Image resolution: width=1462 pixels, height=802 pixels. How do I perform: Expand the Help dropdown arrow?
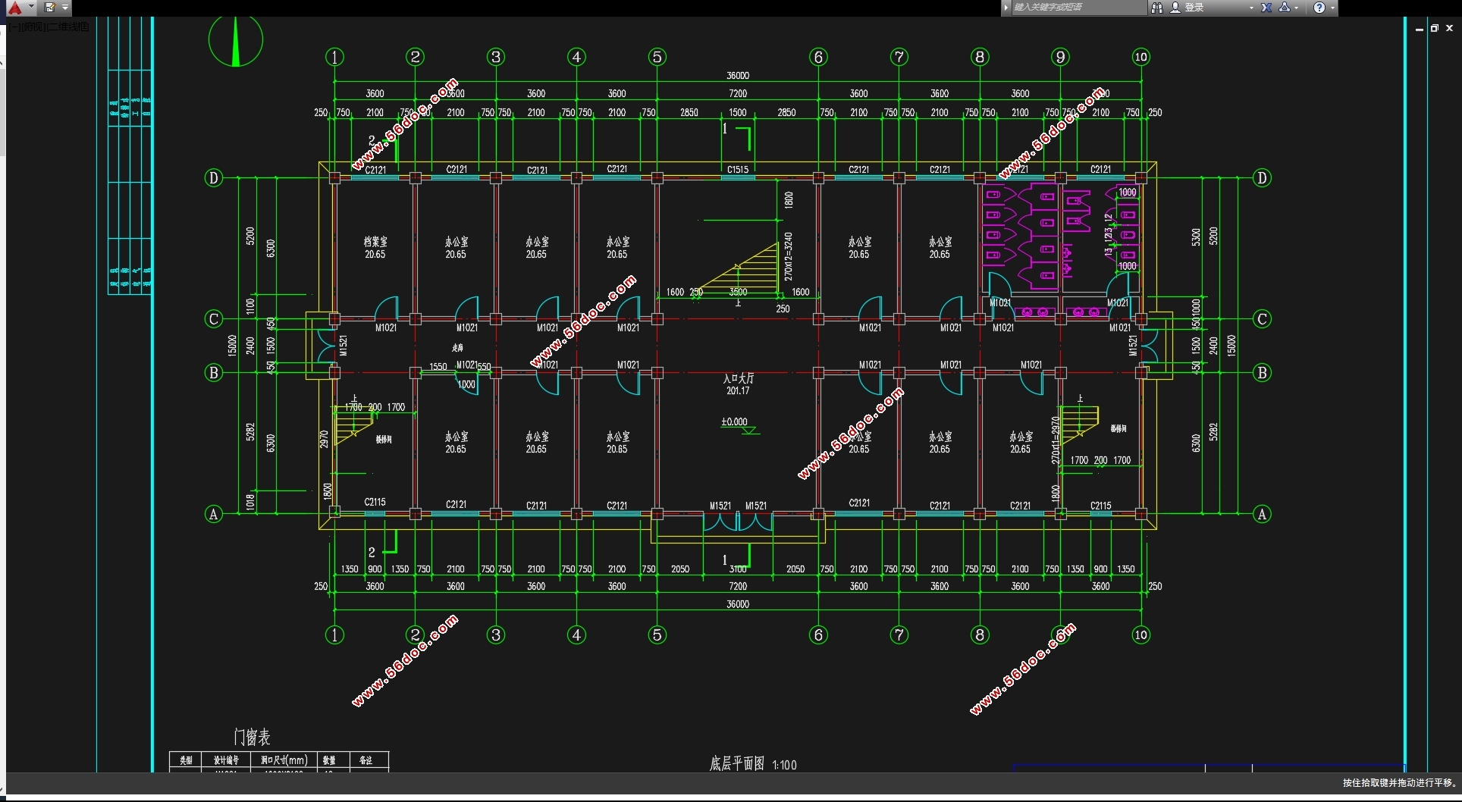[x=1332, y=8]
